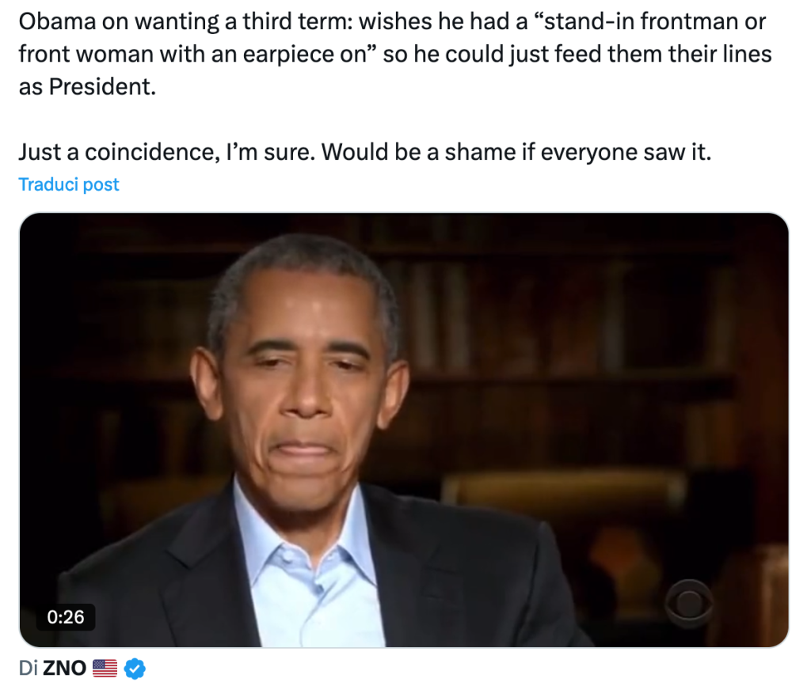Click the "Di" attribution label
This screenshot has width=811, height=686.
[29, 668]
